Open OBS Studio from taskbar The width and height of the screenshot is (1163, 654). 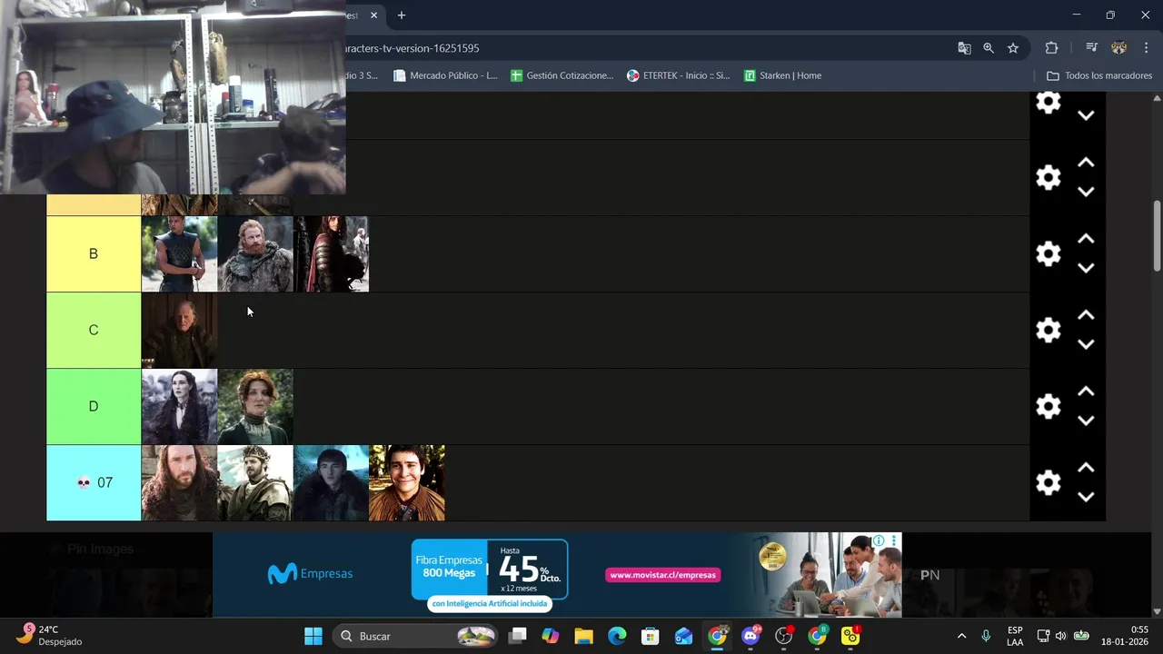(784, 636)
